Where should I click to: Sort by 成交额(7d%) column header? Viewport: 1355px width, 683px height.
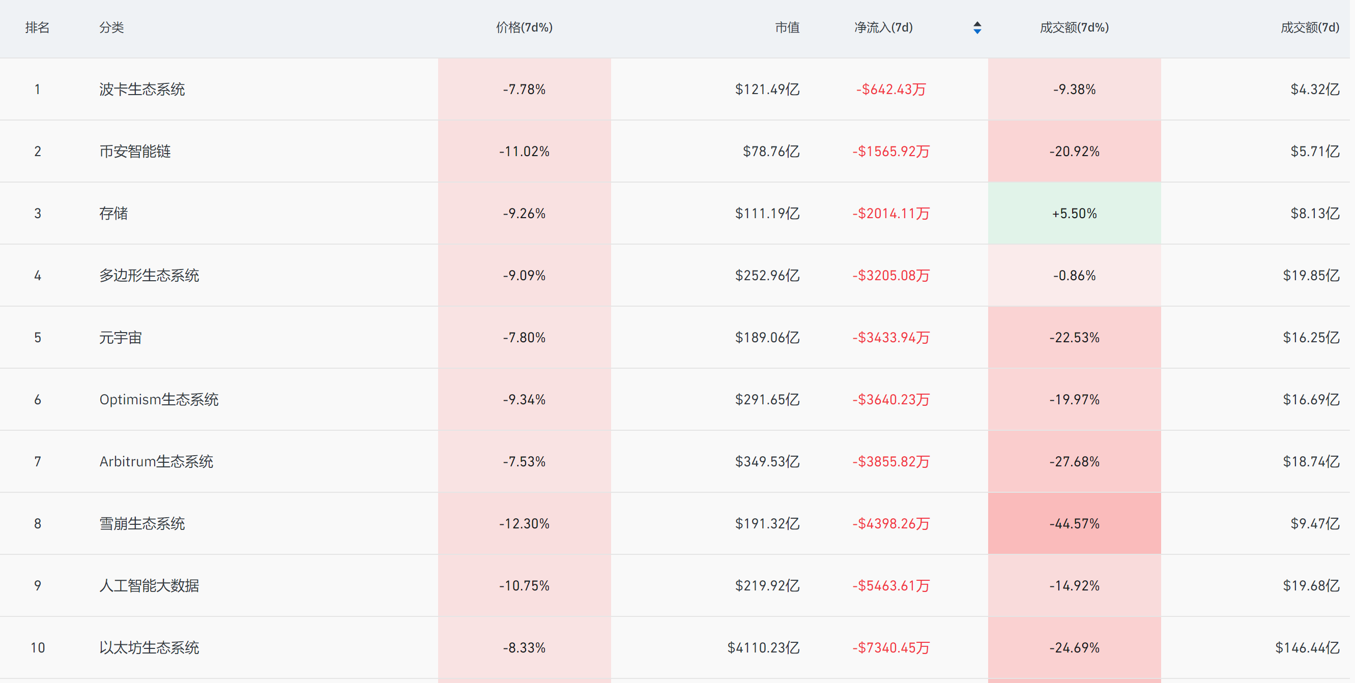(x=1074, y=28)
